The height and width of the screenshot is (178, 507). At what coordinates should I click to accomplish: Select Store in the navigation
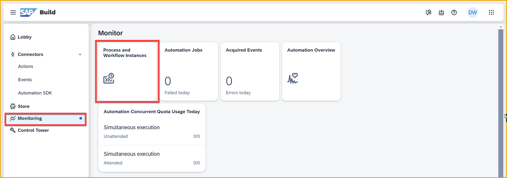click(x=46, y=106)
